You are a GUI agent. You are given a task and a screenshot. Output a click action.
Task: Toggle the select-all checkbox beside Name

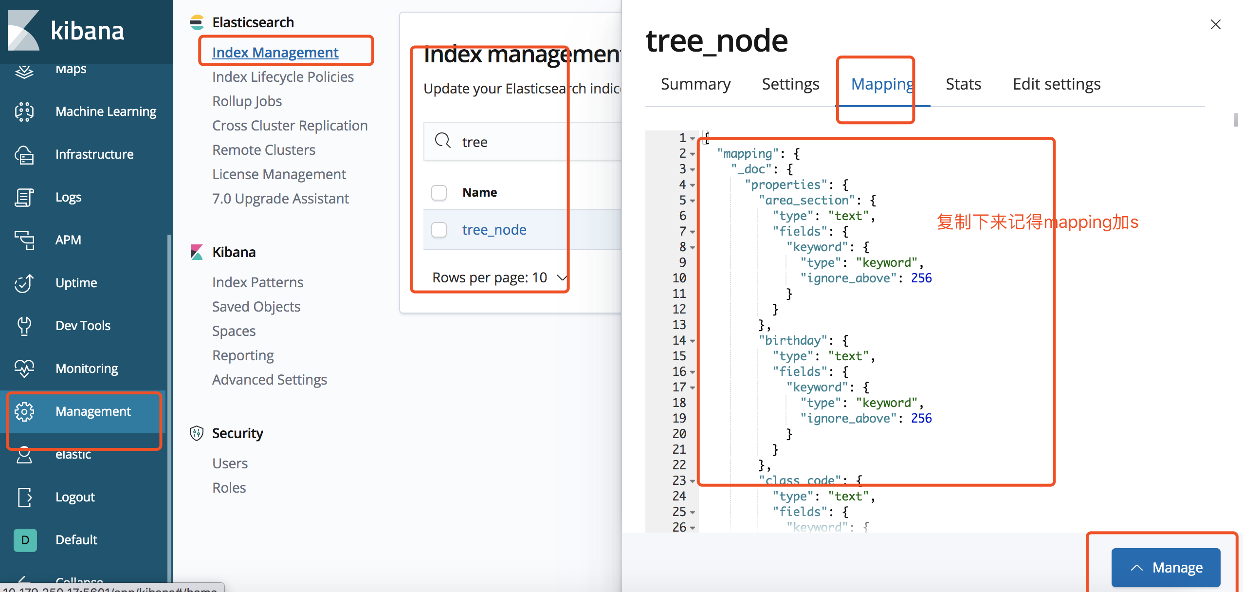[x=439, y=192]
